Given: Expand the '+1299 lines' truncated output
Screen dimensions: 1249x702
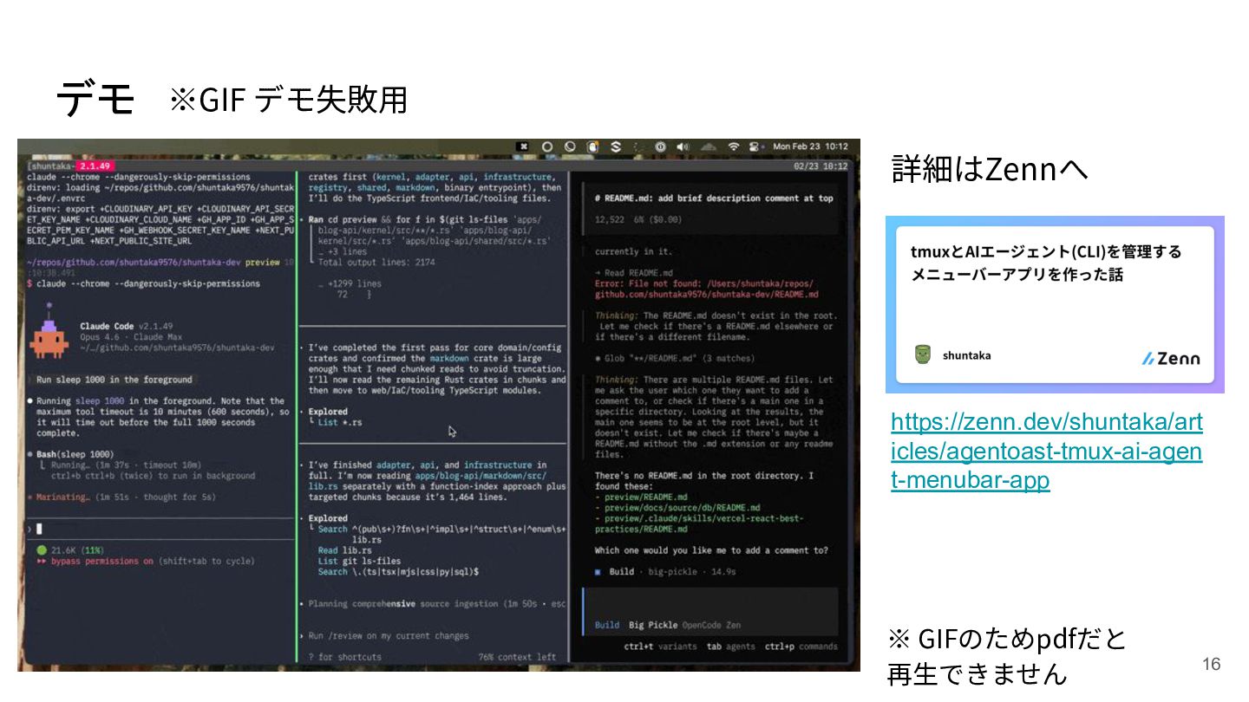Looking at the screenshot, I should tap(350, 283).
